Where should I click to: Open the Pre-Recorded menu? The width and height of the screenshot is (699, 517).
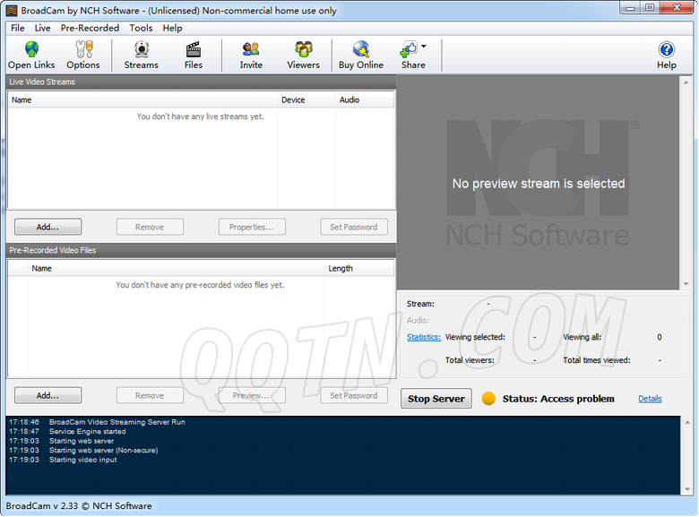pos(90,28)
